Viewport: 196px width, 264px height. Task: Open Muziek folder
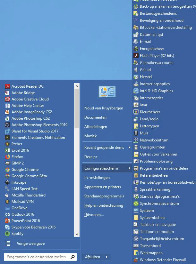coord(90,136)
